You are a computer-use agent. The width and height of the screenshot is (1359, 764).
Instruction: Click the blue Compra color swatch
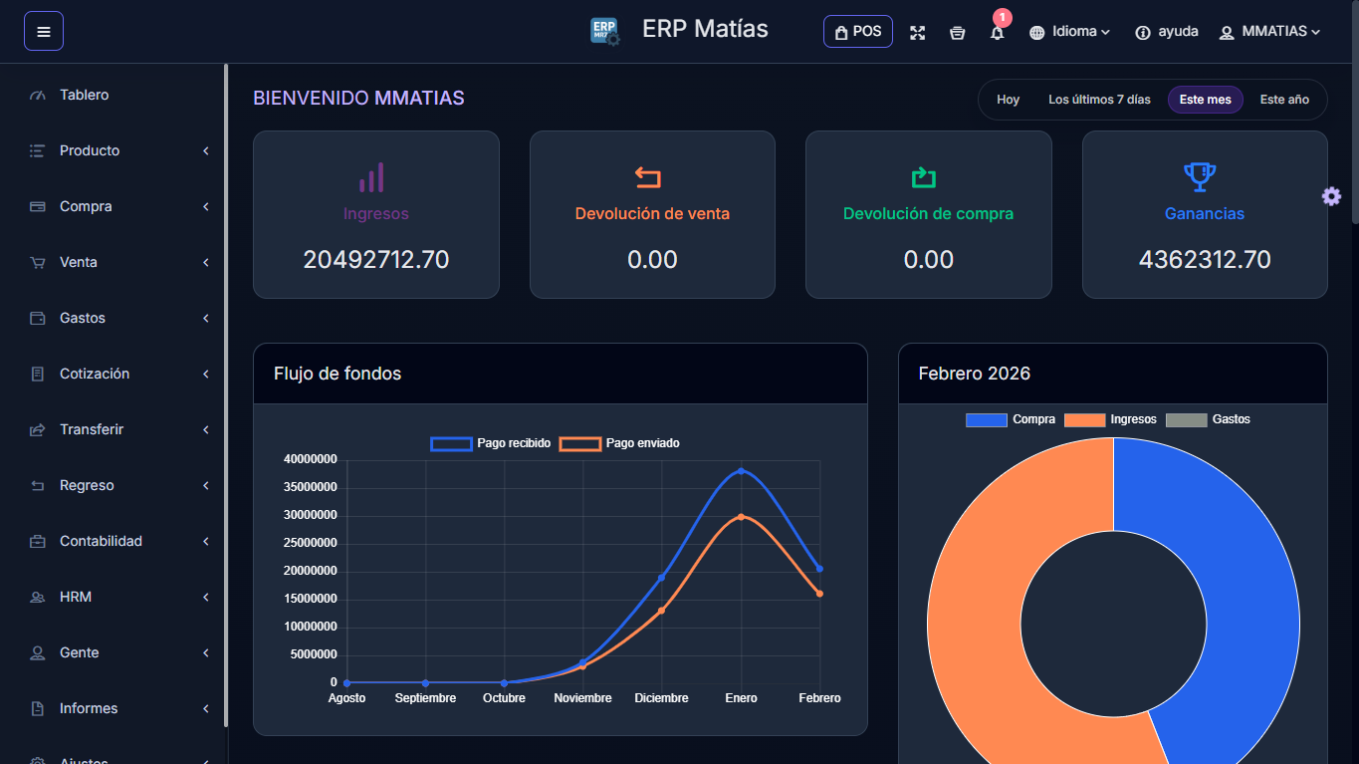pos(986,419)
